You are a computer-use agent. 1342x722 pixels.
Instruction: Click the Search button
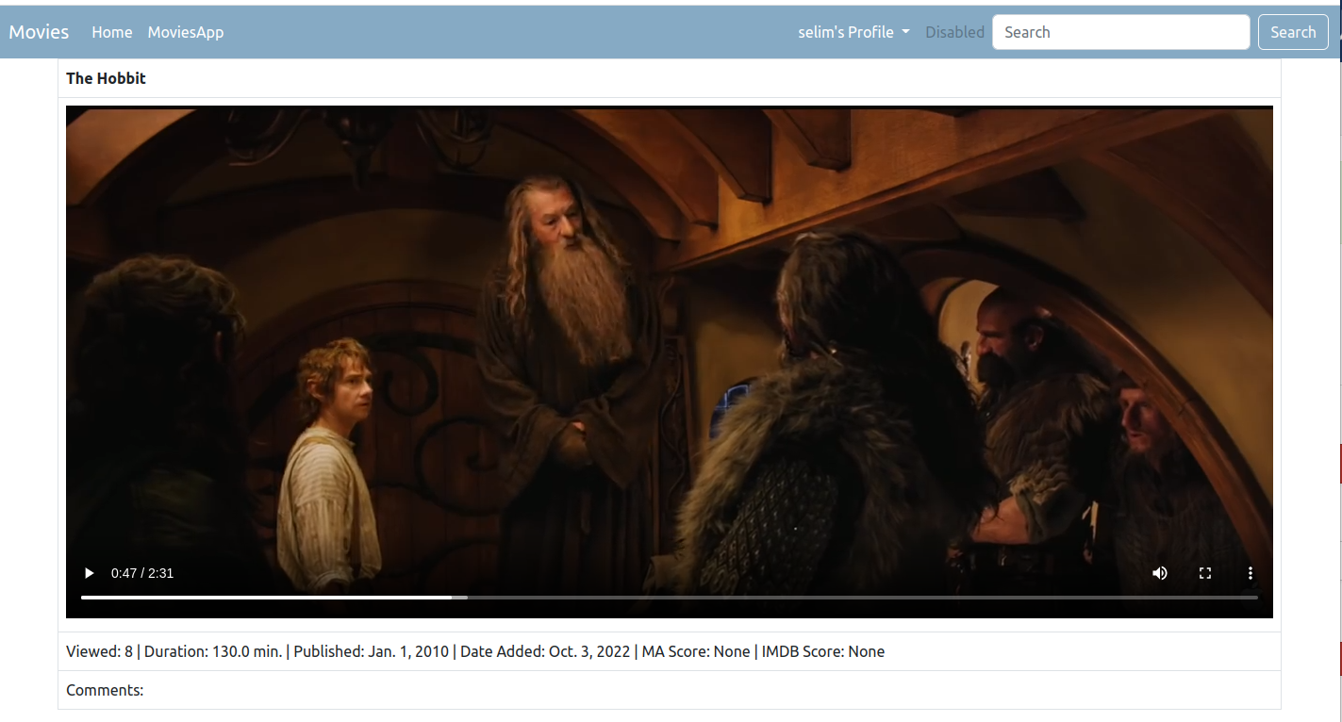tap(1293, 32)
